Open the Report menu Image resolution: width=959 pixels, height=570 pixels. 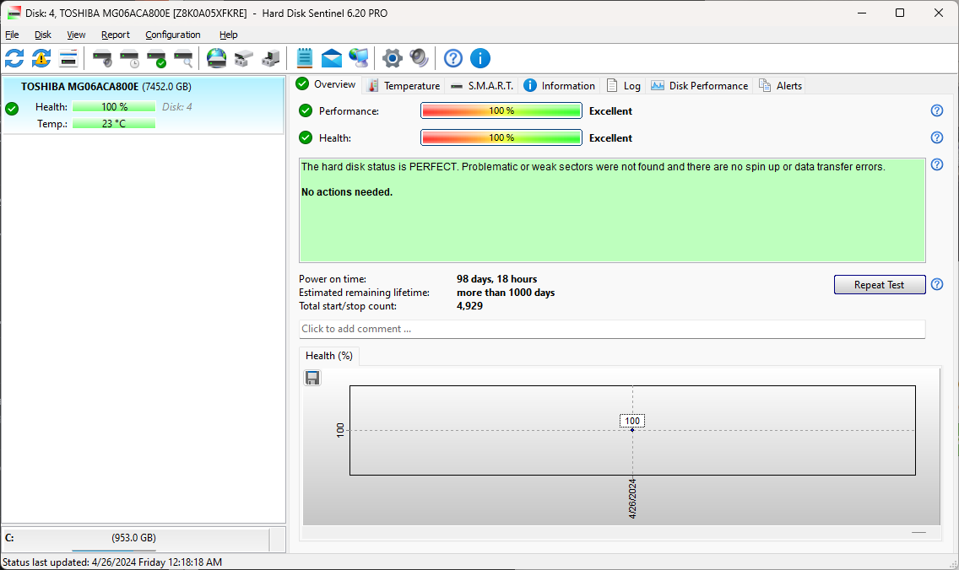click(x=116, y=35)
